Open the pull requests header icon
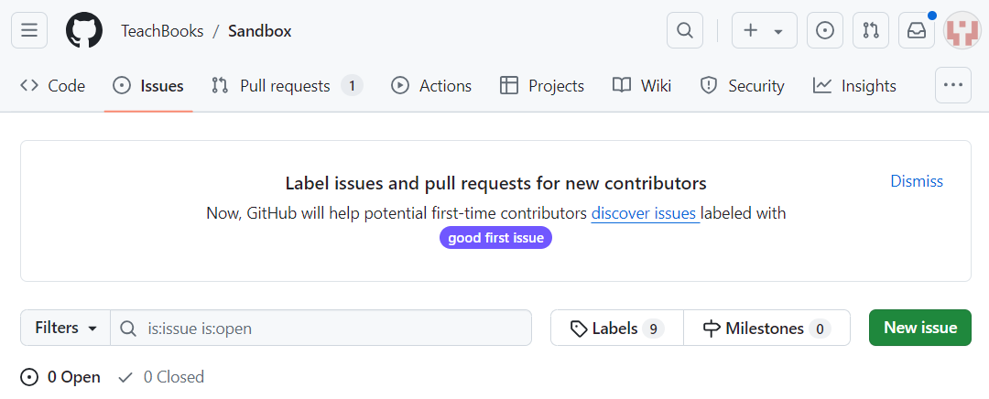The height and width of the screenshot is (399, 989). coord(871,30)
